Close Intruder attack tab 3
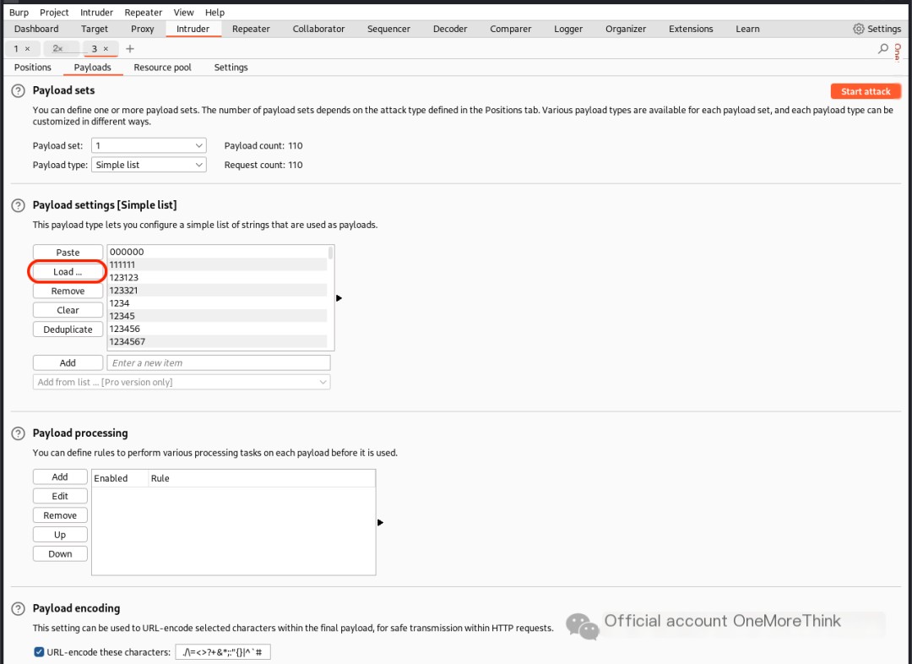The width and height of the screenshot is (912, 664). (x=106, y=49)
